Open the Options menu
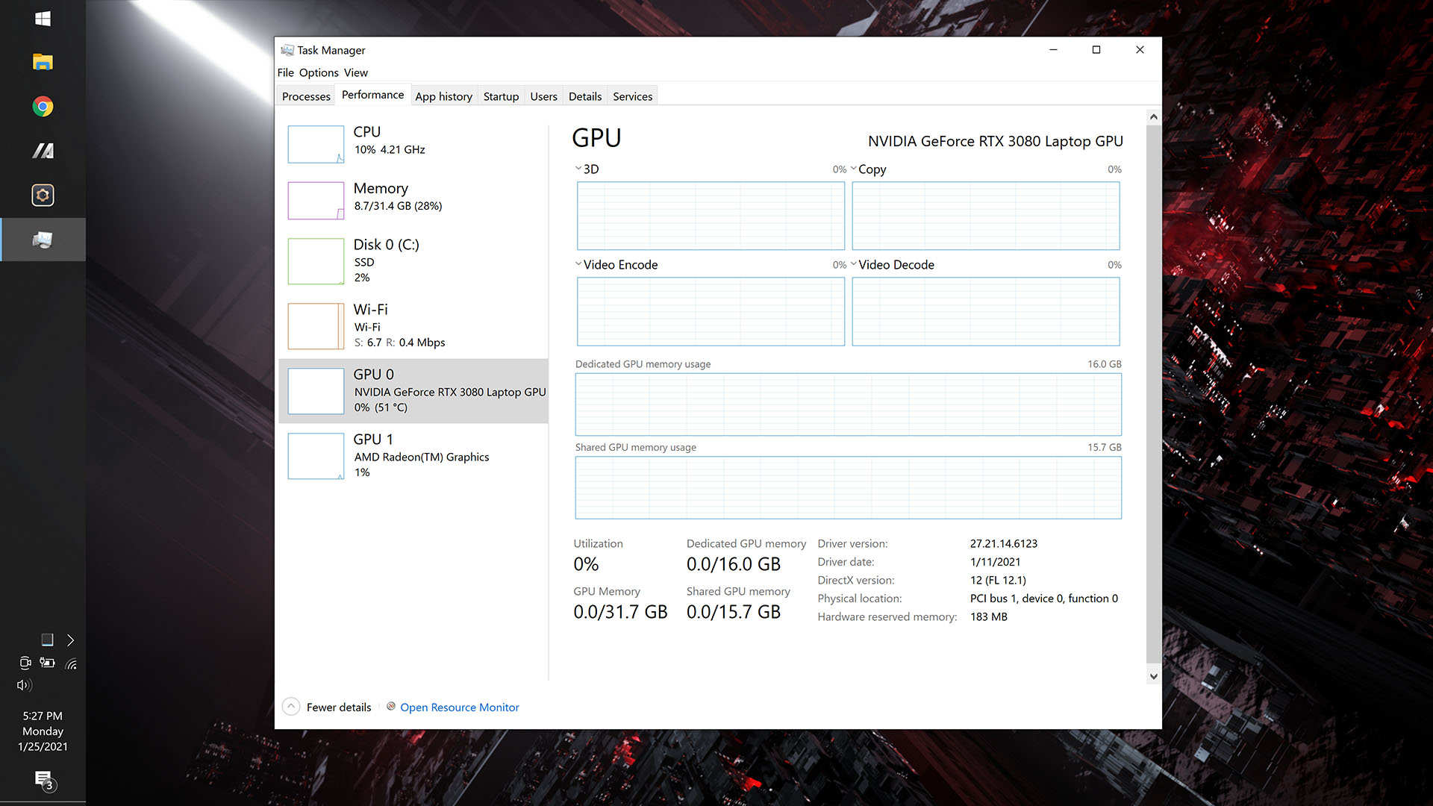The height and width of the screenshot is (806, 1433). point(319,72)
